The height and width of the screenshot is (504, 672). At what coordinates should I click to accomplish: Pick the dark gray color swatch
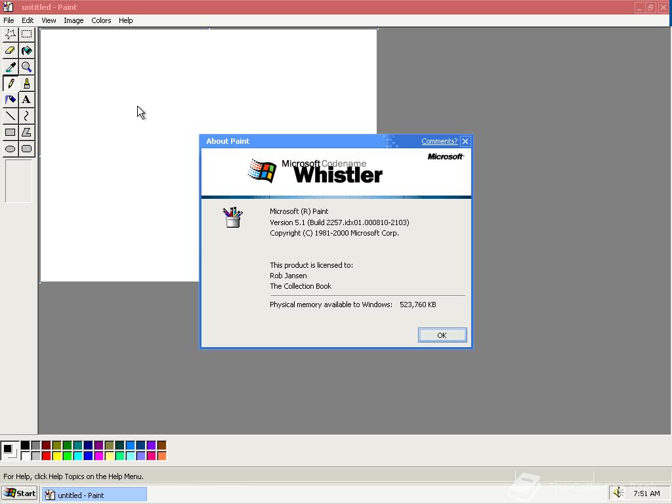(36, 446)
